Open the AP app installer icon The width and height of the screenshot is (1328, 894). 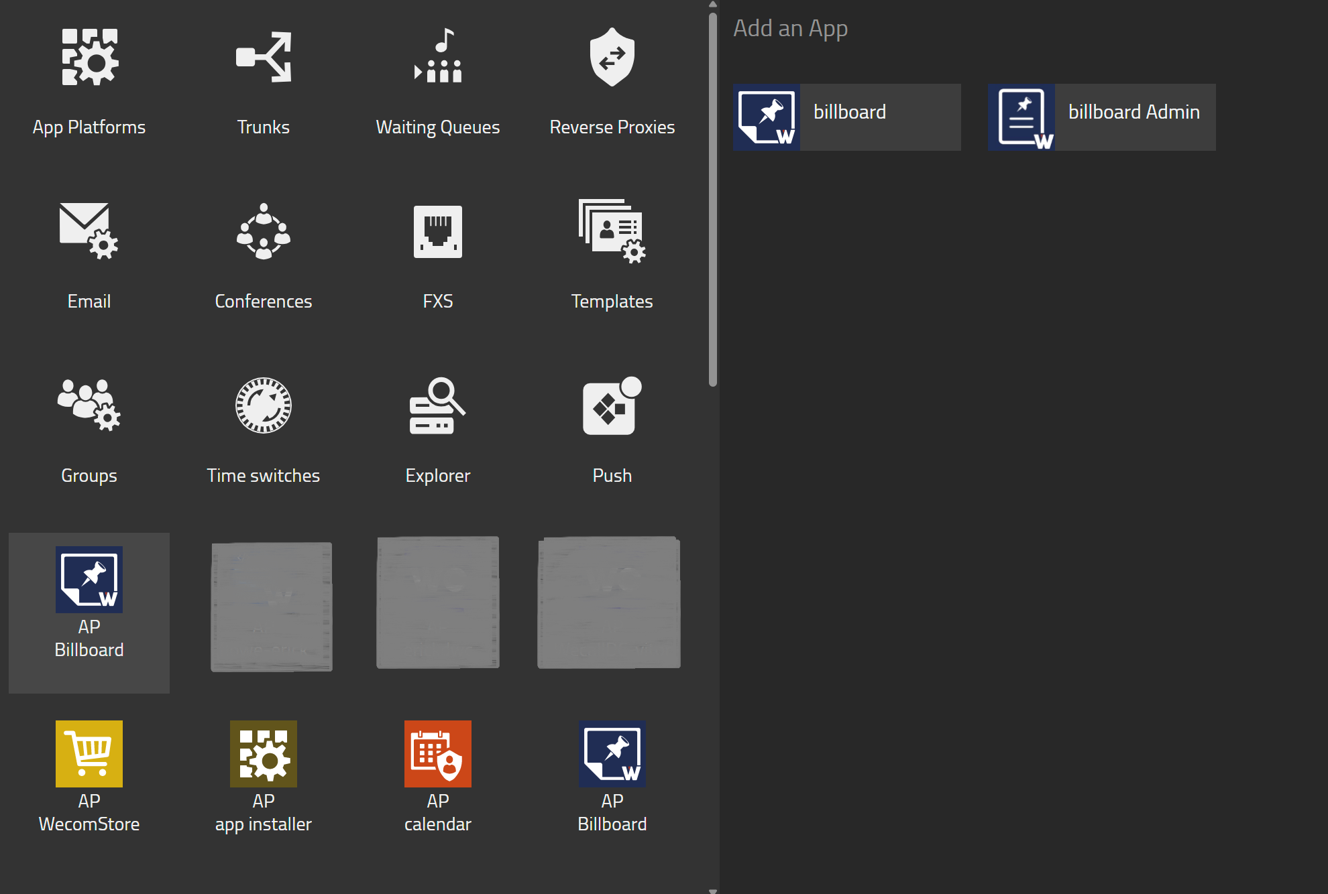coord(263,754)
